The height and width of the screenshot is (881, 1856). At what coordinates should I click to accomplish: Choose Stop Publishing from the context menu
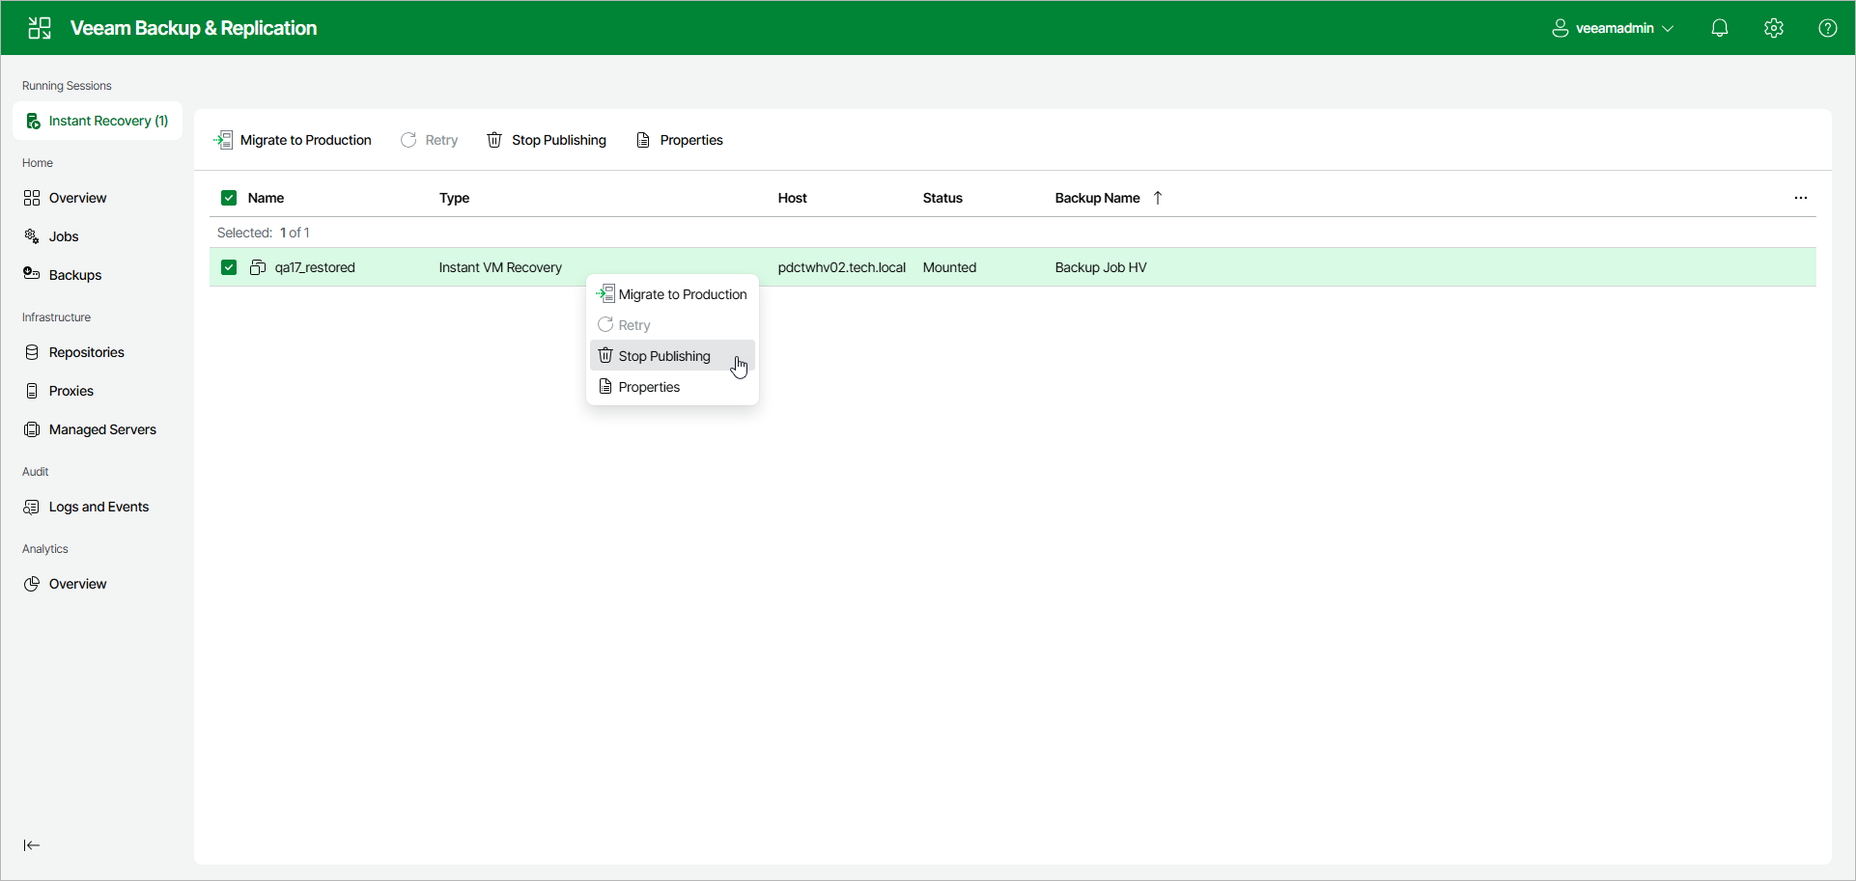(x=664, y=355)
